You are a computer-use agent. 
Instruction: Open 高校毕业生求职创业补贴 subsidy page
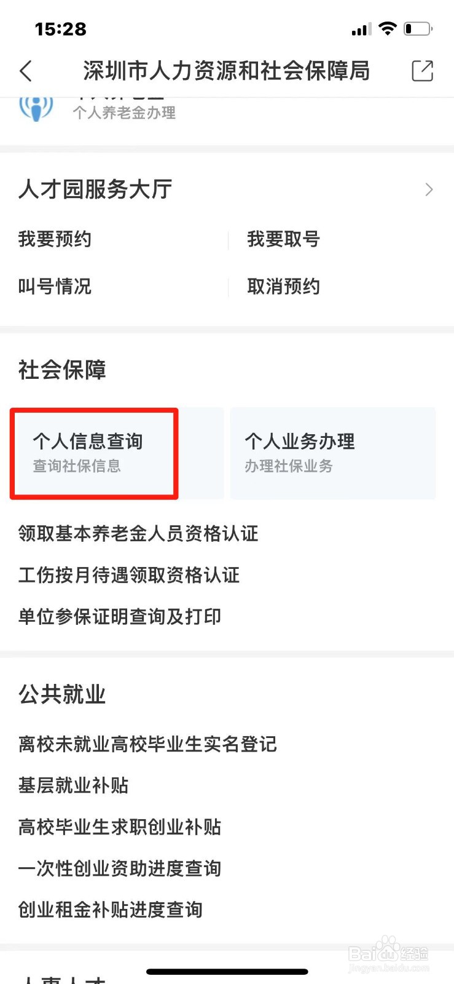(120, 827)
